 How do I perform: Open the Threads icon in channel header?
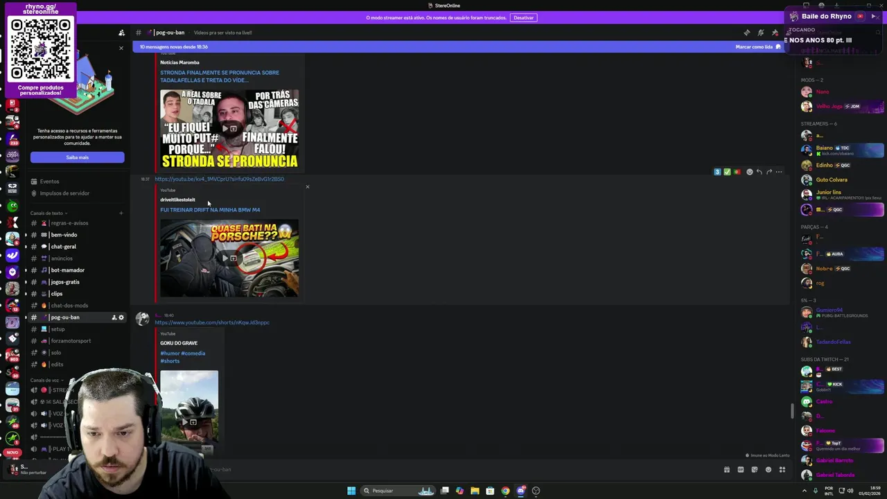[746, 33]
